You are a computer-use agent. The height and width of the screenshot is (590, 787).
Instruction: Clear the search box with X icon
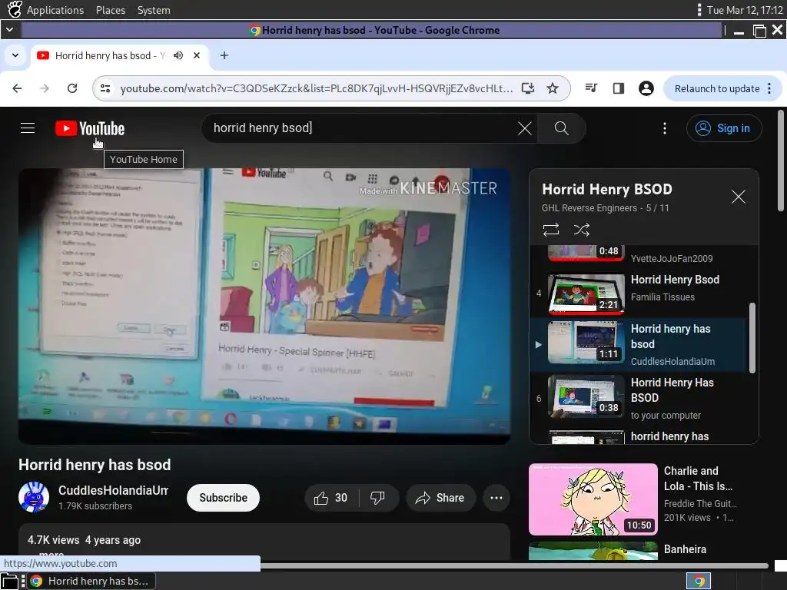pyautogui.click(x=524, y=128)
